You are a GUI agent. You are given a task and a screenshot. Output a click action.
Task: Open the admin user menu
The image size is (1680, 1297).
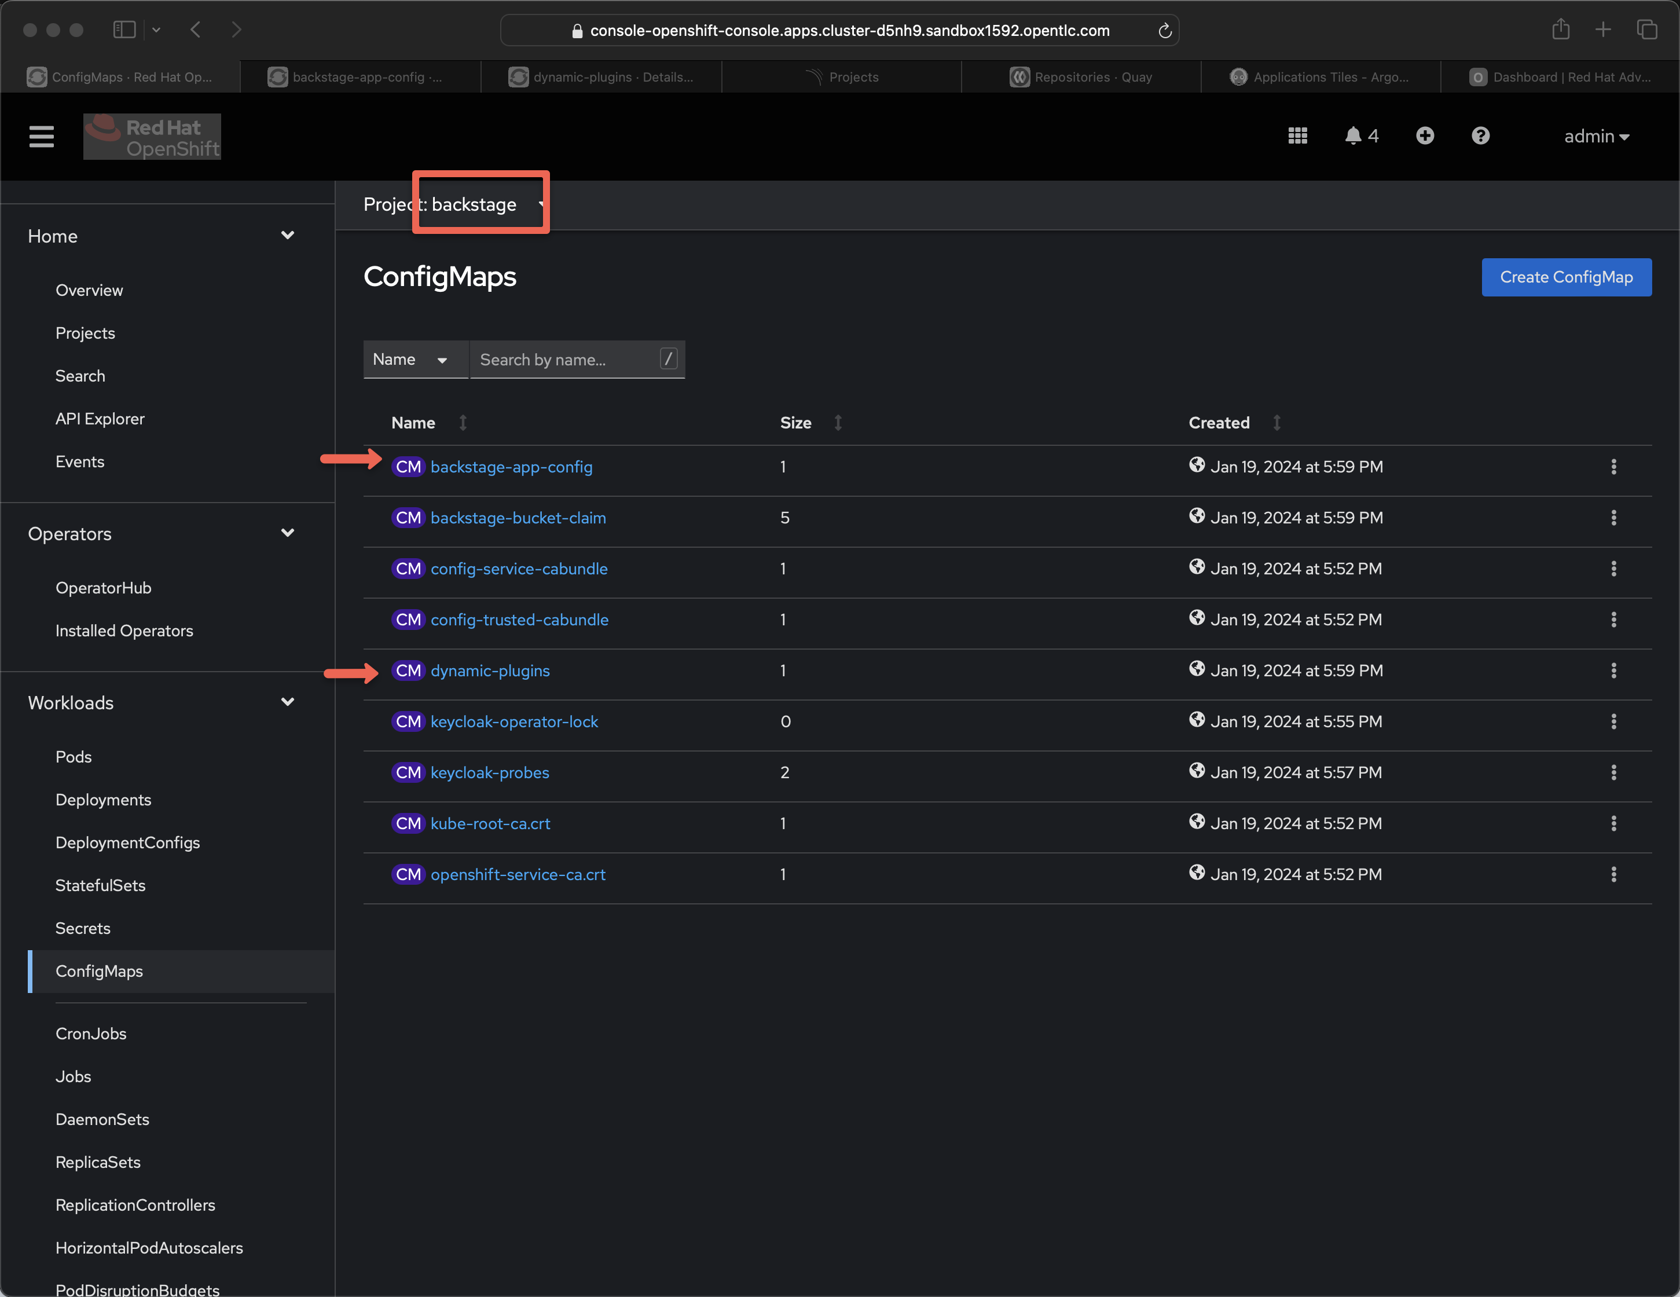point(1596,137)
